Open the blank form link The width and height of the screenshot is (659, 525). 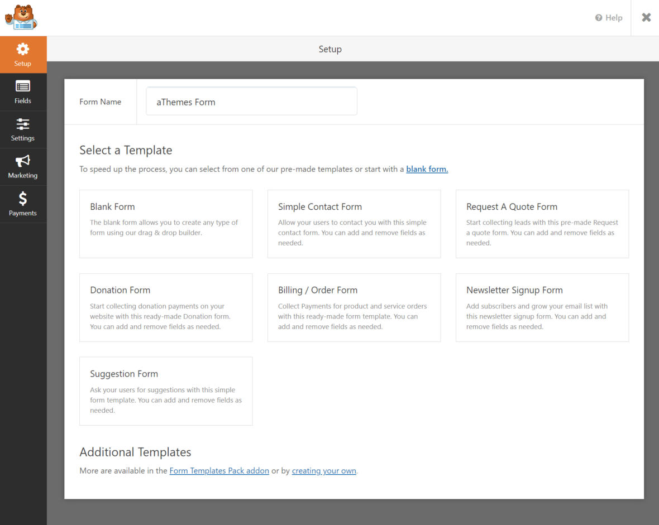427,168
